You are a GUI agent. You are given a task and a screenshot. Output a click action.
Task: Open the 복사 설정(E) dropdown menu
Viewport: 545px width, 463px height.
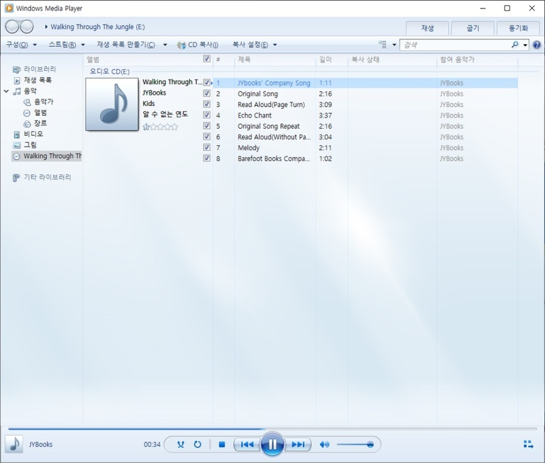[254, 44]
